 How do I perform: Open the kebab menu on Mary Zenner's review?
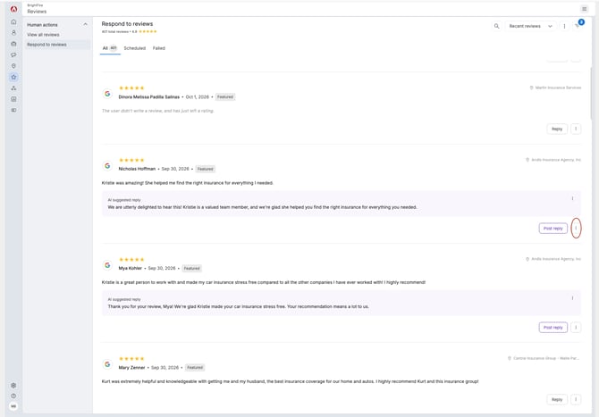(576, 399)
